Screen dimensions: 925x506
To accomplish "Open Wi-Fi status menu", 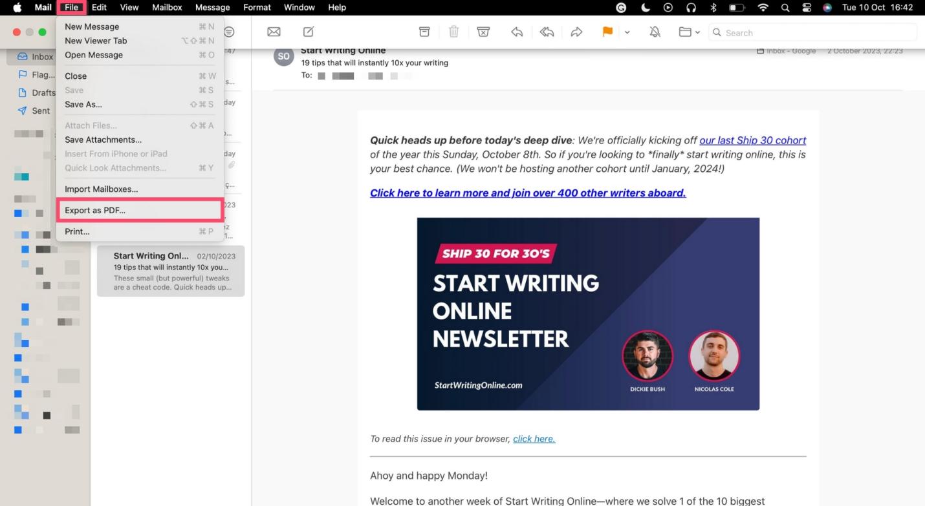I will 763,7.
